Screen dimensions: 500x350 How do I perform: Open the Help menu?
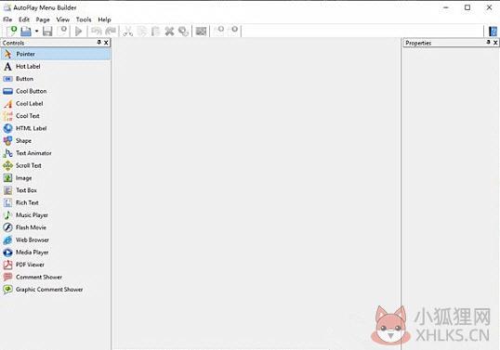(x=104, y=19)
